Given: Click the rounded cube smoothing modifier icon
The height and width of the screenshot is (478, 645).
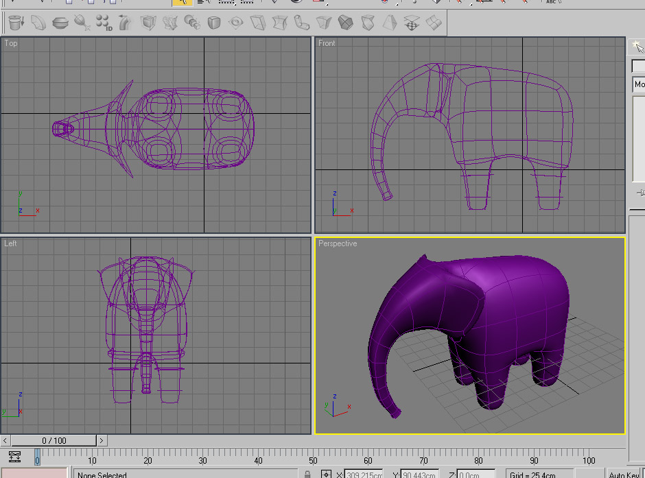Looking at the screenshot, I should tap(214, 23).
